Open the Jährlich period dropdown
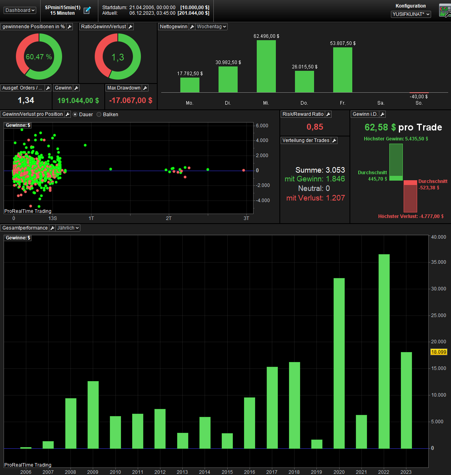The height and width of the screenshot is (475, 451). click(68, 228)
